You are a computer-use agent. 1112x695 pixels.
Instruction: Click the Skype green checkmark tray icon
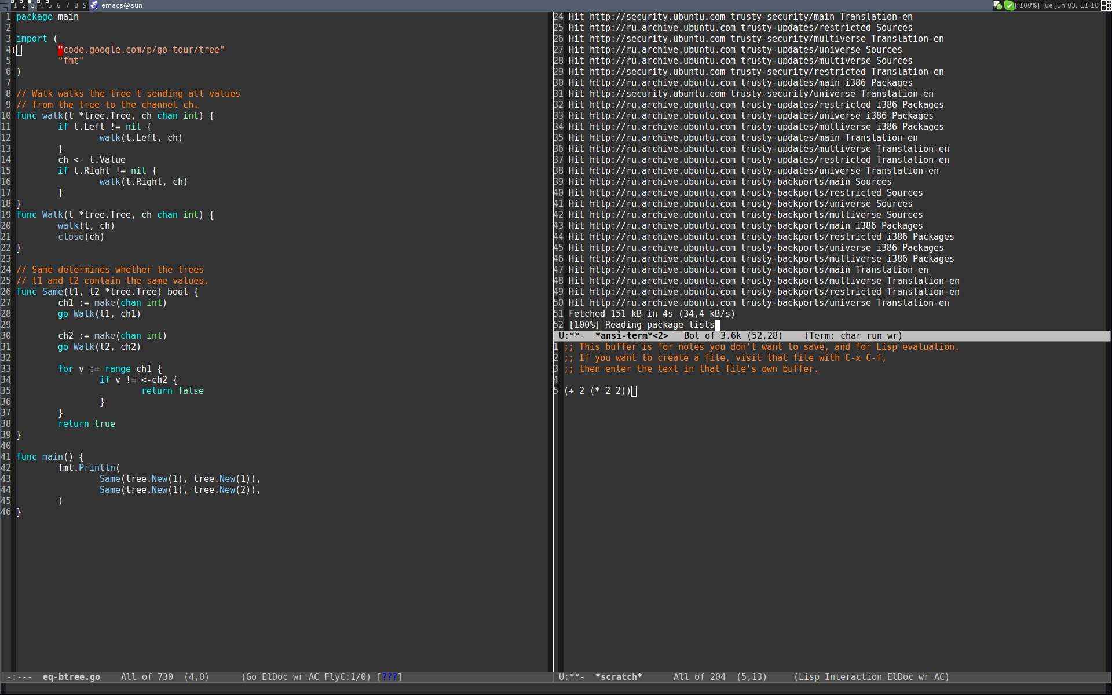tap(1009, 5)
